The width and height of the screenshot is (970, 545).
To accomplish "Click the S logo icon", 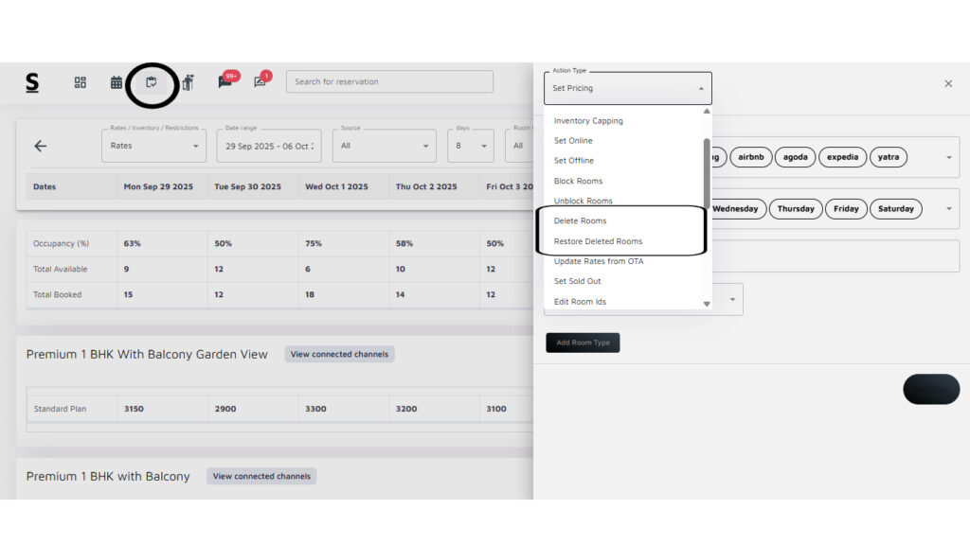I will click(32, 83).
